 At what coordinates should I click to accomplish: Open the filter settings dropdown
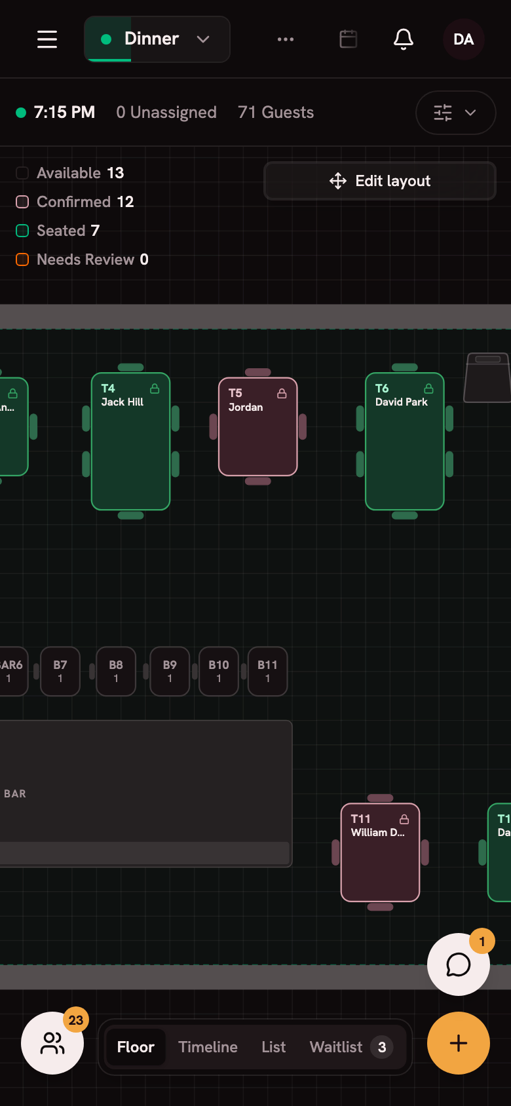[456, 113]
